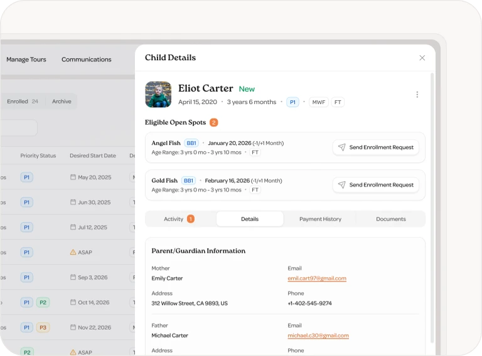482x356 pixels.
Task: Click the phone number +1-402-545-9274
Action: [x=309, y=303]
